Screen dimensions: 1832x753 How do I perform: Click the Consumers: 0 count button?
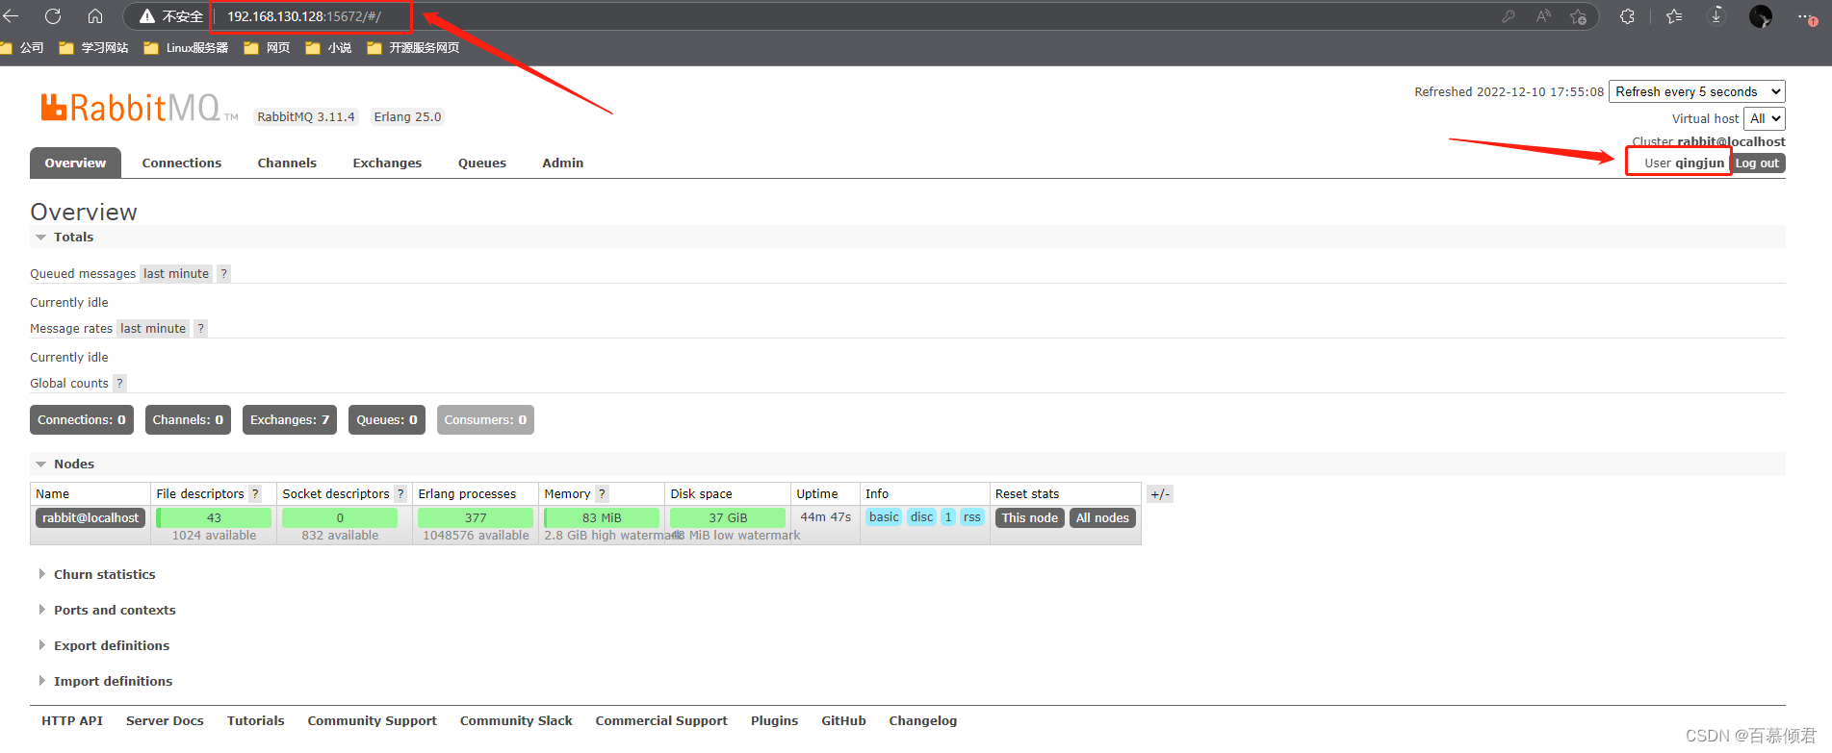pyautogui.click(x=485, y=420)
